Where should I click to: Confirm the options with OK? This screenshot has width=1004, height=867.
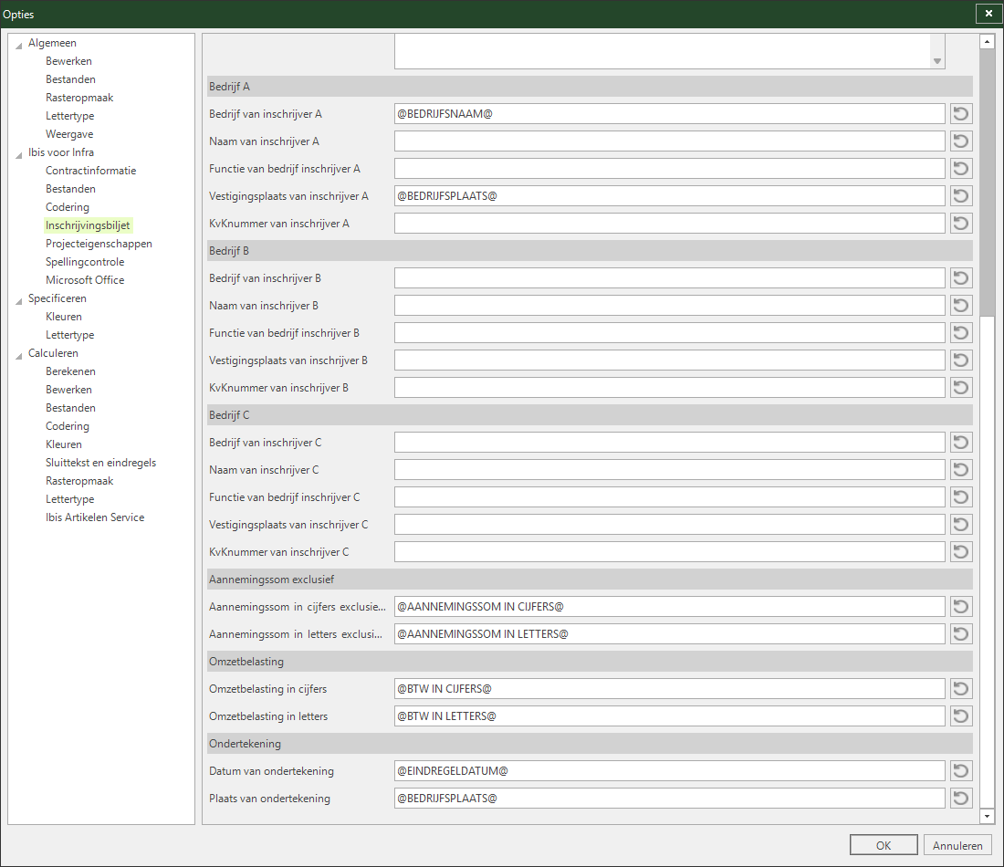point(884,845)
